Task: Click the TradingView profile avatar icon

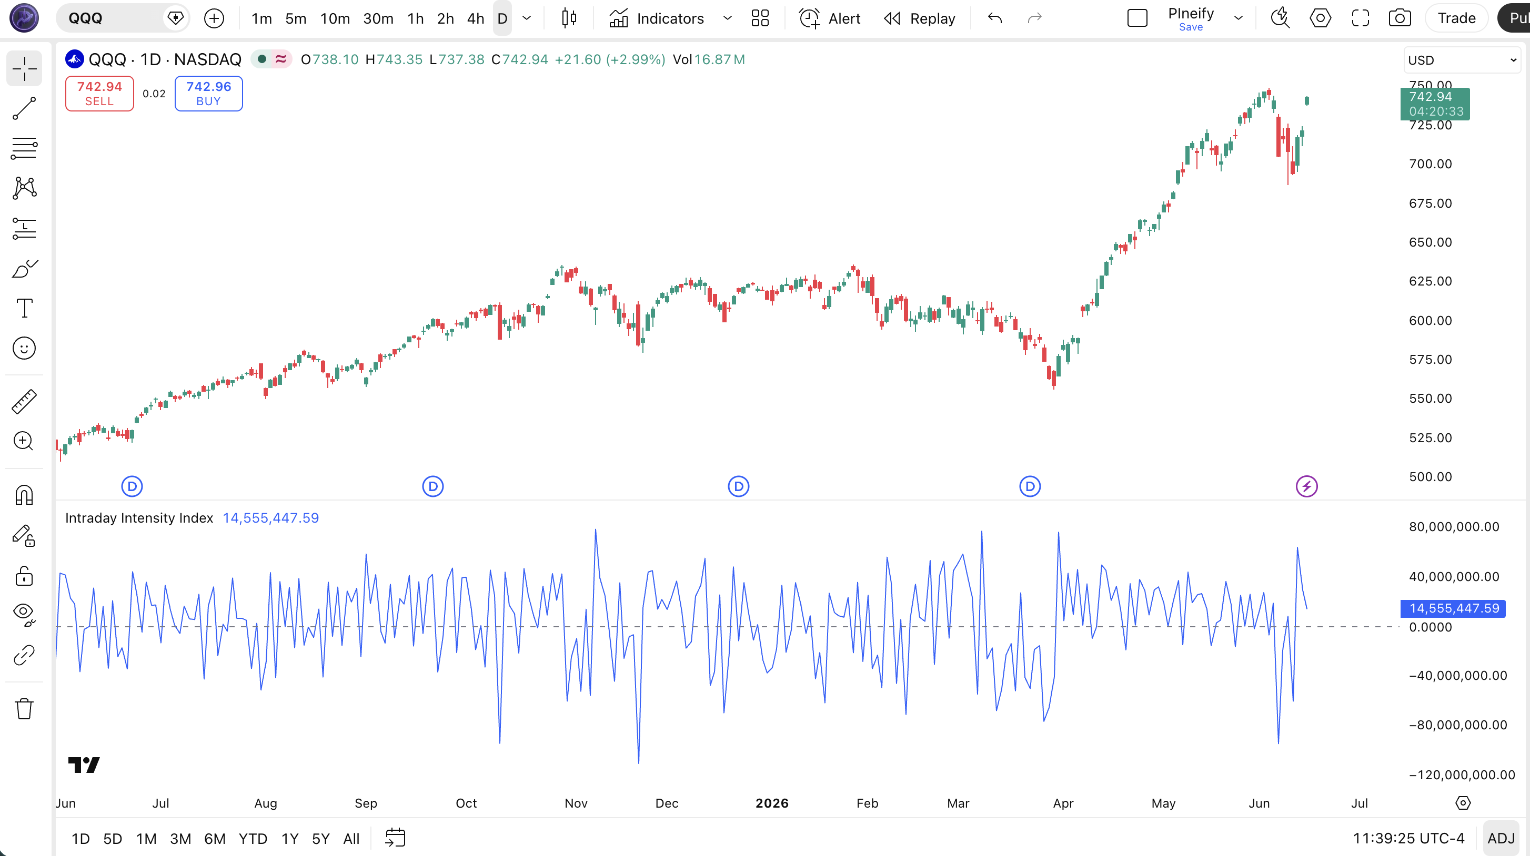Action: pyautogui.click(x=24, y=18)
